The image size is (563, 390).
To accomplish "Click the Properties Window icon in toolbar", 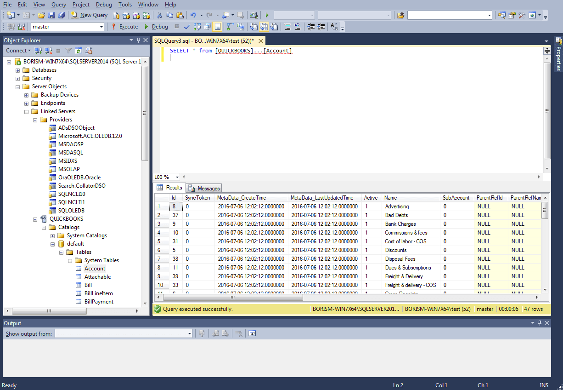I will [512, 15].
